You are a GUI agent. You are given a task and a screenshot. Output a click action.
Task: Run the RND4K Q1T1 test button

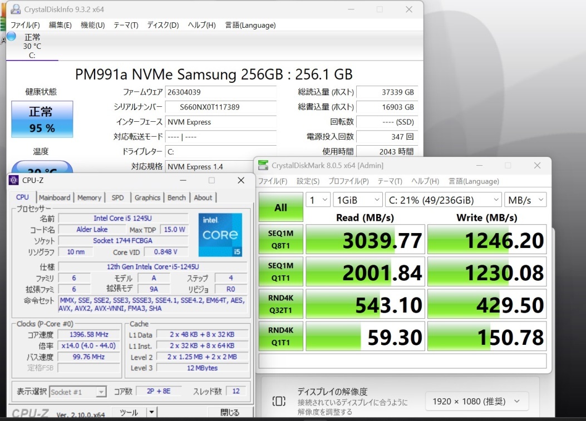coord(280,336)
